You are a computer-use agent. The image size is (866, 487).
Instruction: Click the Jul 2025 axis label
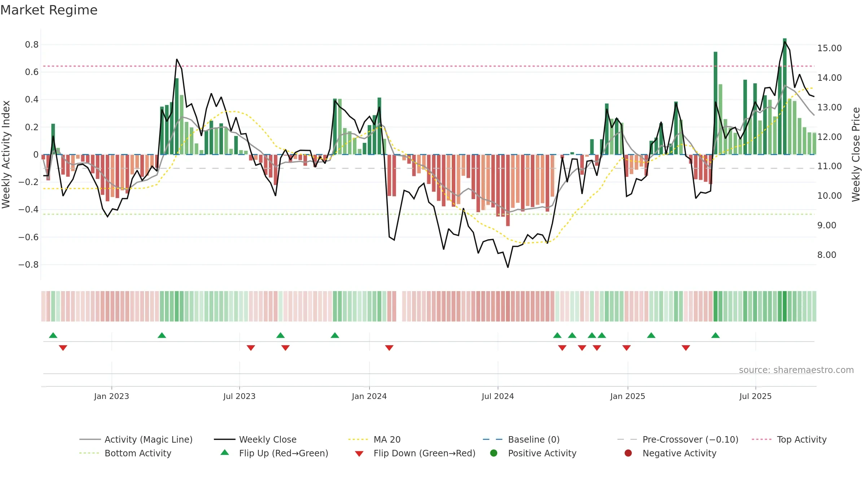[755, 396]
